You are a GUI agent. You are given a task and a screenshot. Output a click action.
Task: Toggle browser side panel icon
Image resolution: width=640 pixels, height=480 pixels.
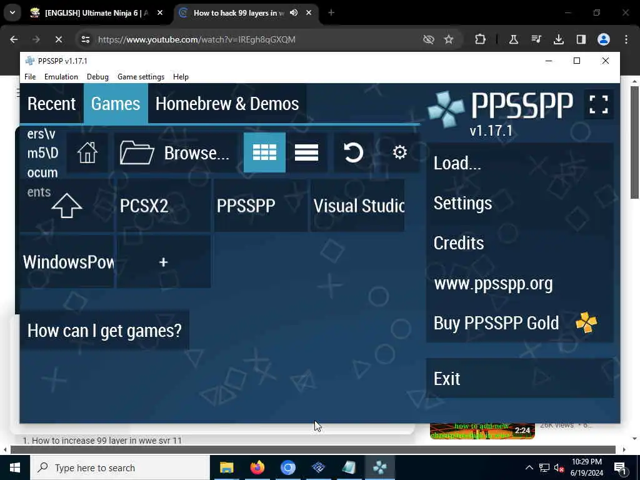[581, 39]
